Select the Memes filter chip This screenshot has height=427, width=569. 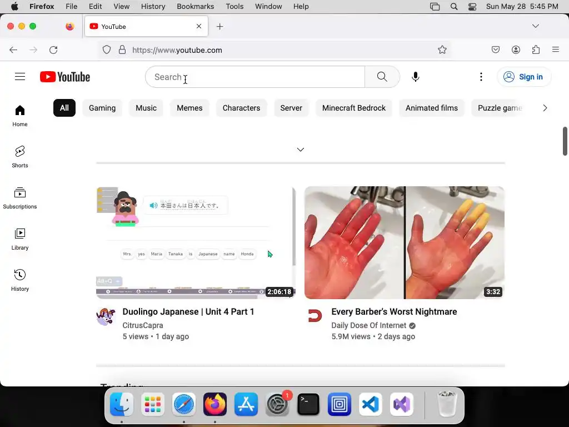click(x=189, y=108)
